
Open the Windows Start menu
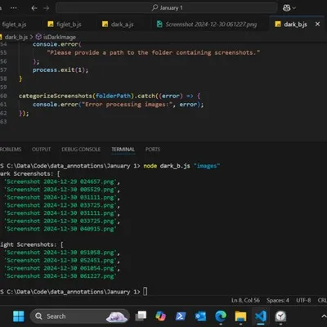(19, 316)
